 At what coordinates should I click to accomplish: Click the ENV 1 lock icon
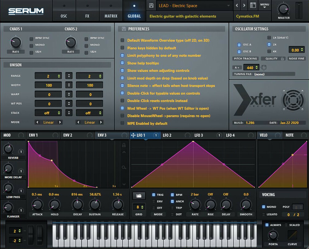coord(124,145)
